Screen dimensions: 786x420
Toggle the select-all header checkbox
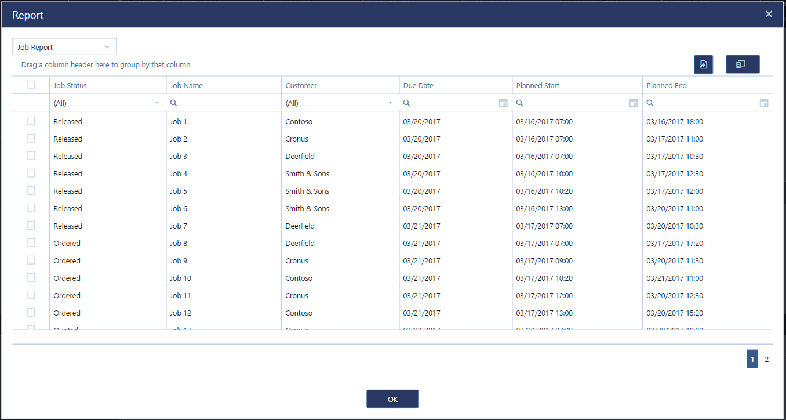point(31,85)
